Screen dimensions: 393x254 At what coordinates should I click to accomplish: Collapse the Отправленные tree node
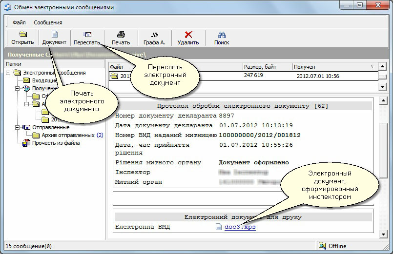coord(17,127)
